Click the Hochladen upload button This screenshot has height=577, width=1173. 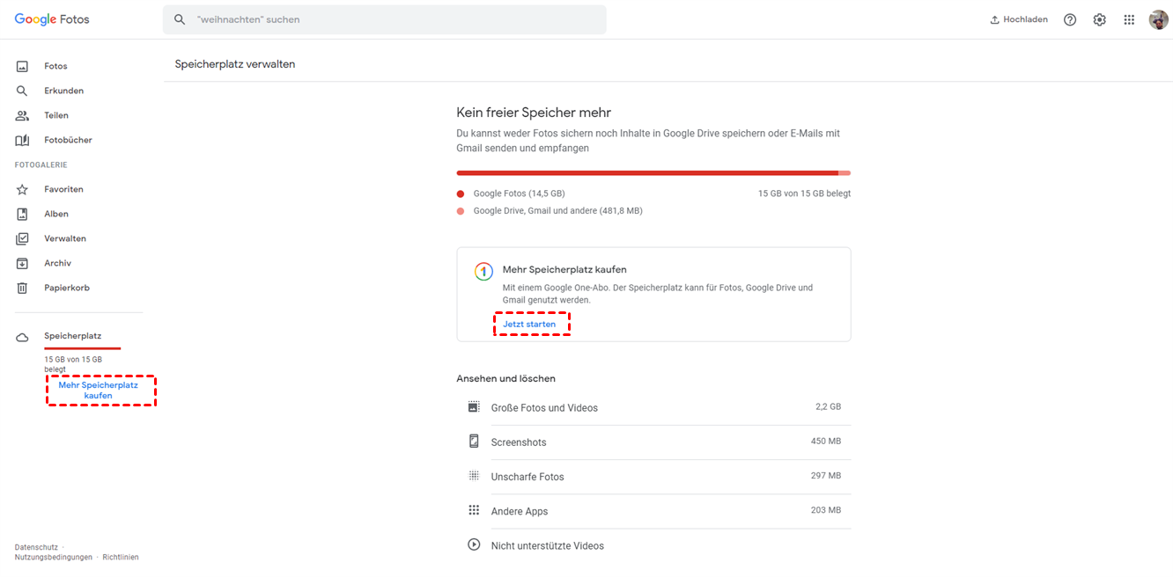coord(1019,19)
